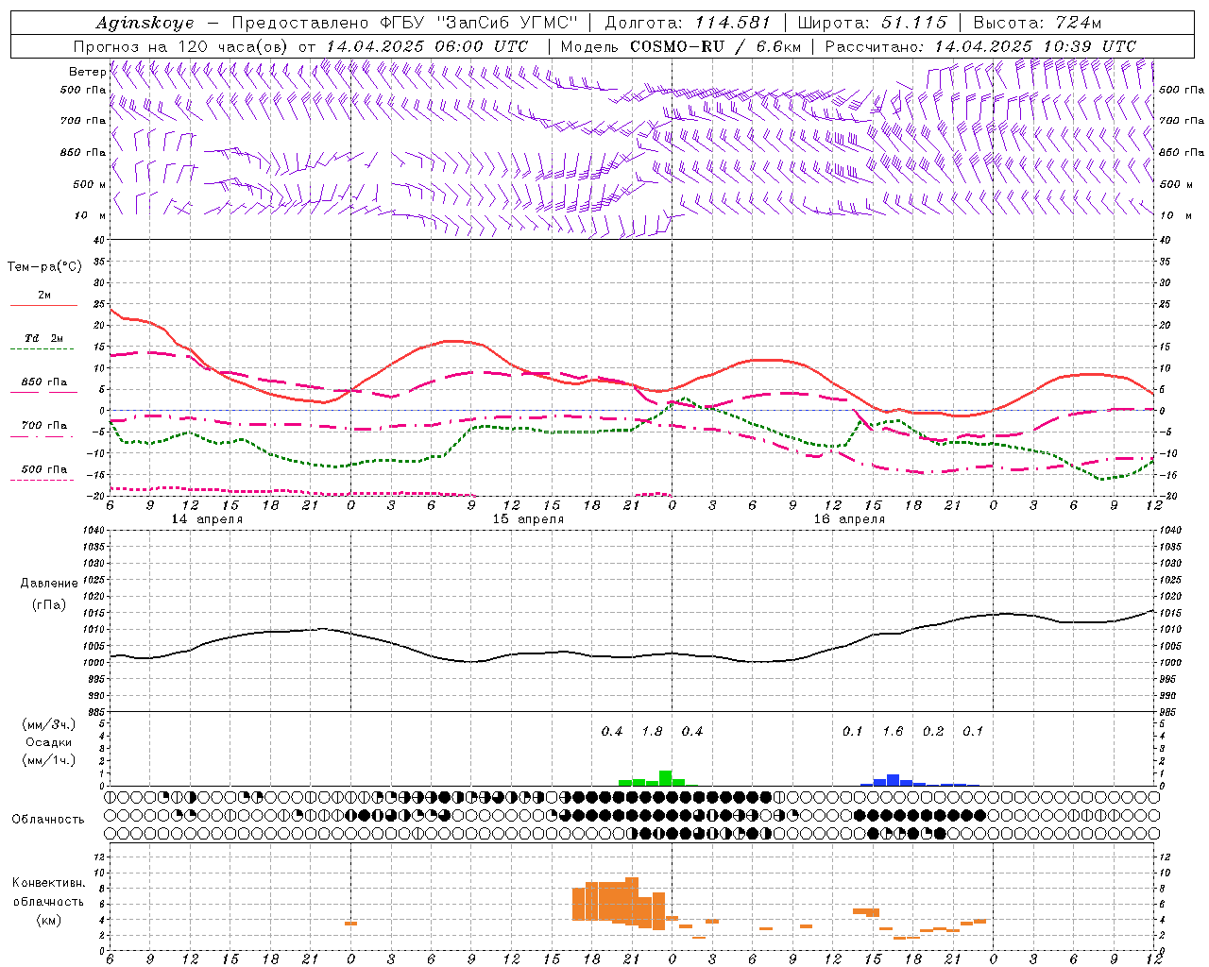Image resolution: width=1209 pixels, height=967 pixels.
Task: Select forecast start time 14.04.2025 06:00 UTC
Action: [x=427, y=46]
